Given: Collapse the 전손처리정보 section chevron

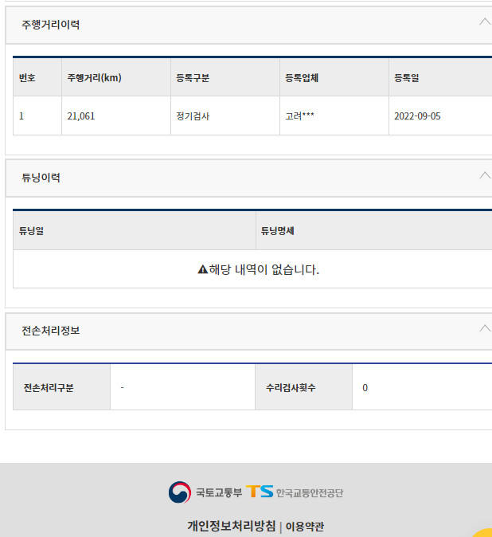Looking at the screenshot, I should click(485, 328).
